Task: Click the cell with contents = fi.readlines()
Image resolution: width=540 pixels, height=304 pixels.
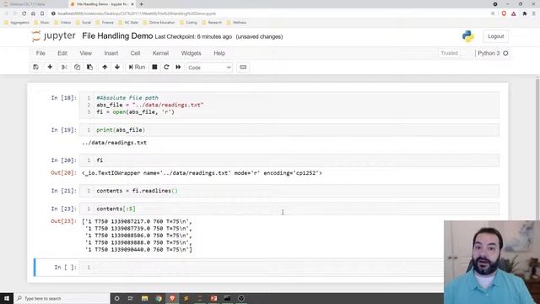Action: (289, 191)
